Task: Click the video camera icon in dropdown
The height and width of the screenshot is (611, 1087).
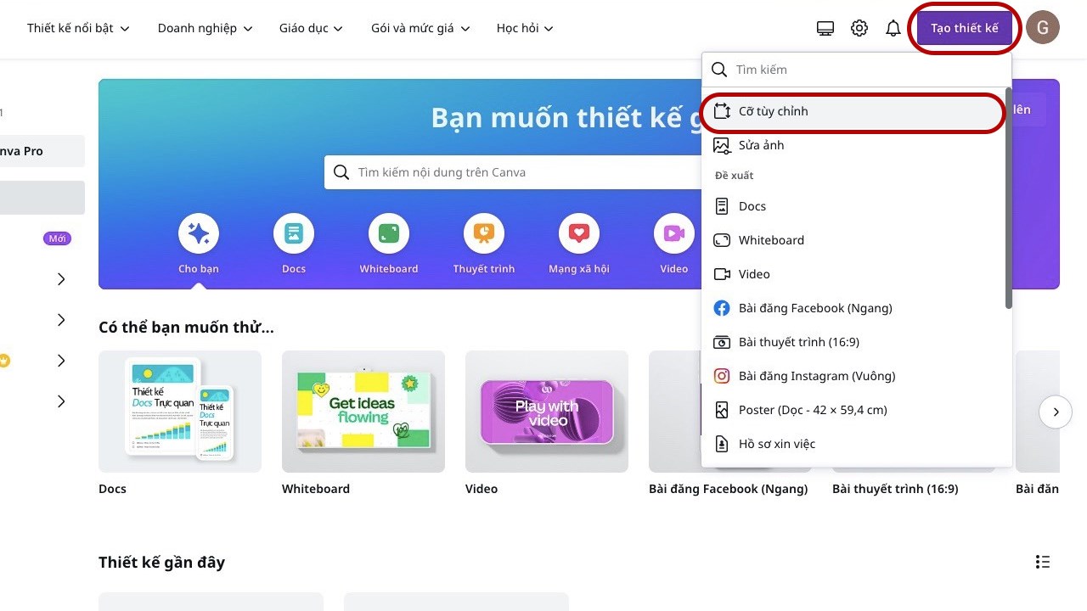Action: click(x=722, y=274)
